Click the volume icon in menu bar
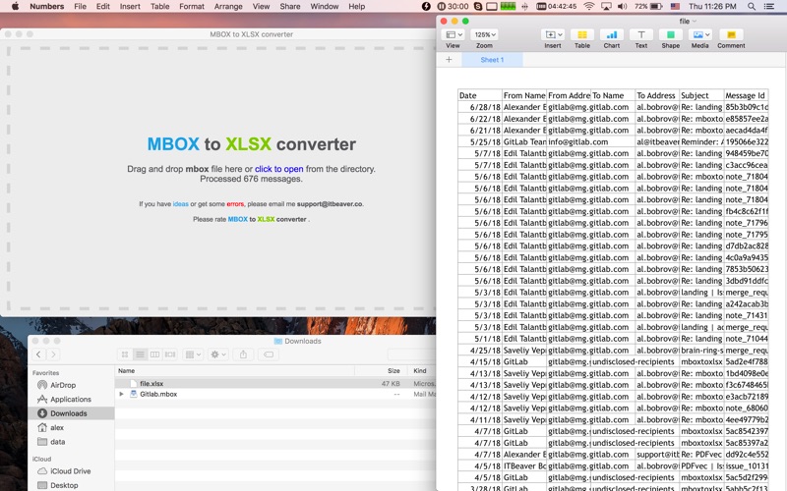The image size is (787, 491). 622,7
